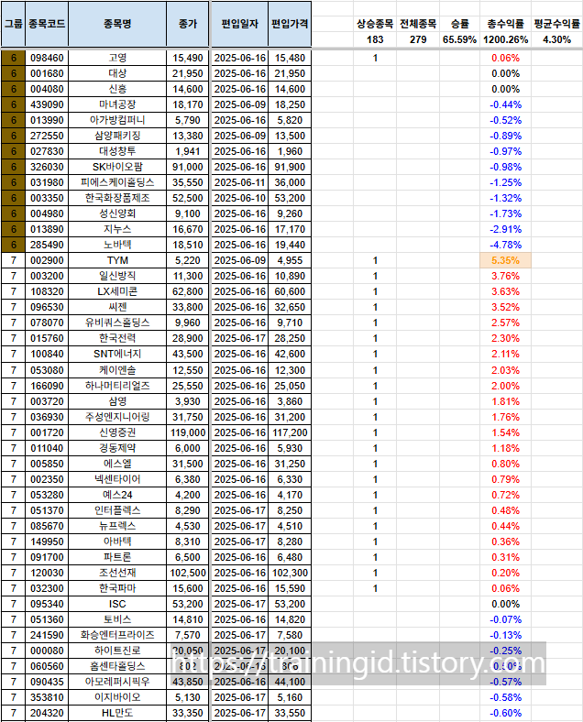The image size is (583, 722).
Task: Select the LX세미콘 stock name cell
Action: coord(117,291)
